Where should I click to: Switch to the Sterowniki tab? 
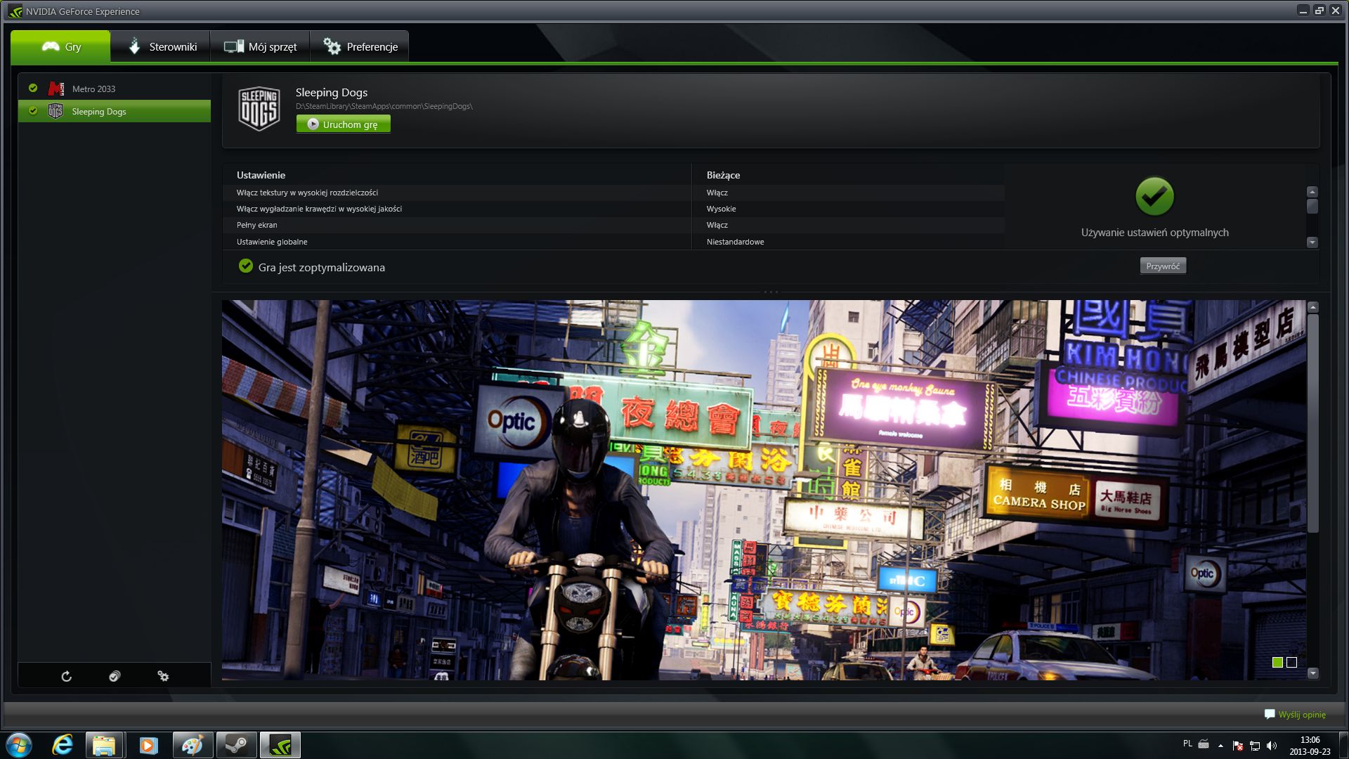[x=161, y=46]
